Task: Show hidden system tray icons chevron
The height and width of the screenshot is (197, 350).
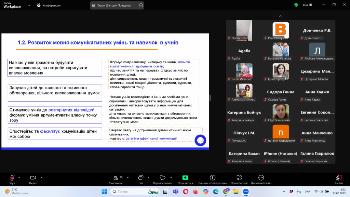Action: tap(284, 192)
